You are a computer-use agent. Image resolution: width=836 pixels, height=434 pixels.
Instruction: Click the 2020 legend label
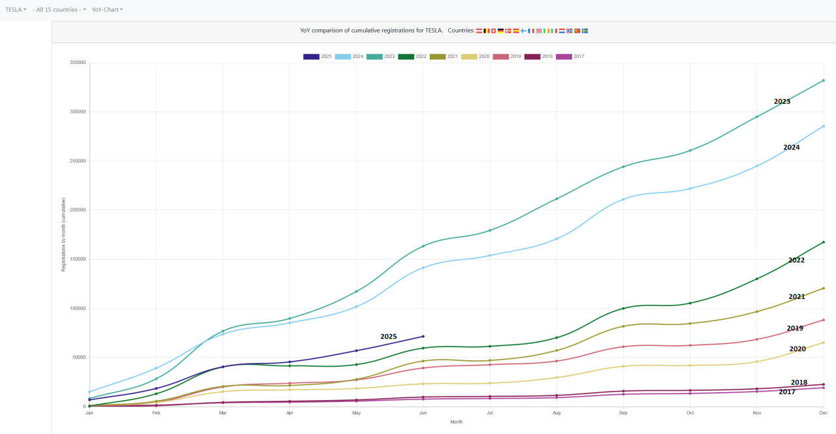point(484,57)
